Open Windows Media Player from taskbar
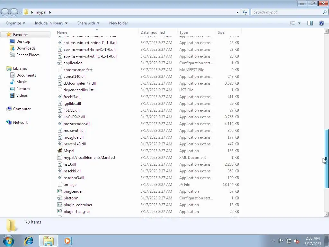 (x=67, y=241)
